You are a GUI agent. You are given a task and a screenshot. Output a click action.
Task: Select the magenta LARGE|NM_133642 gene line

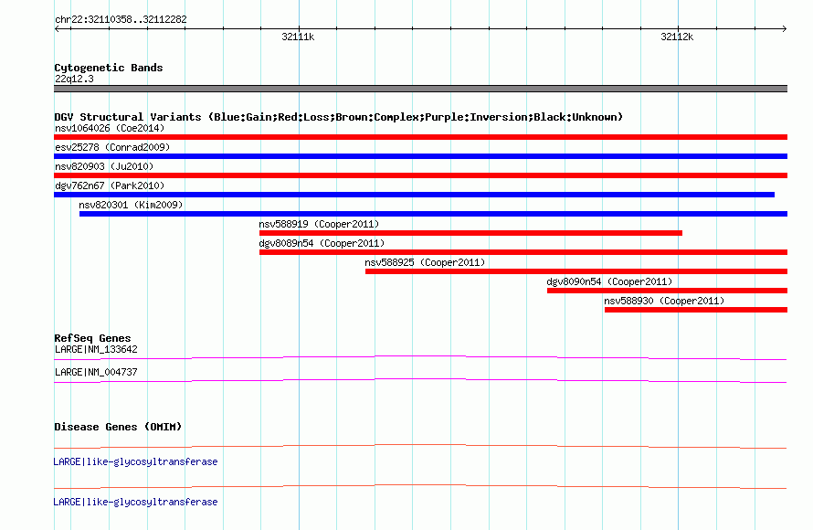coord(420,357)
